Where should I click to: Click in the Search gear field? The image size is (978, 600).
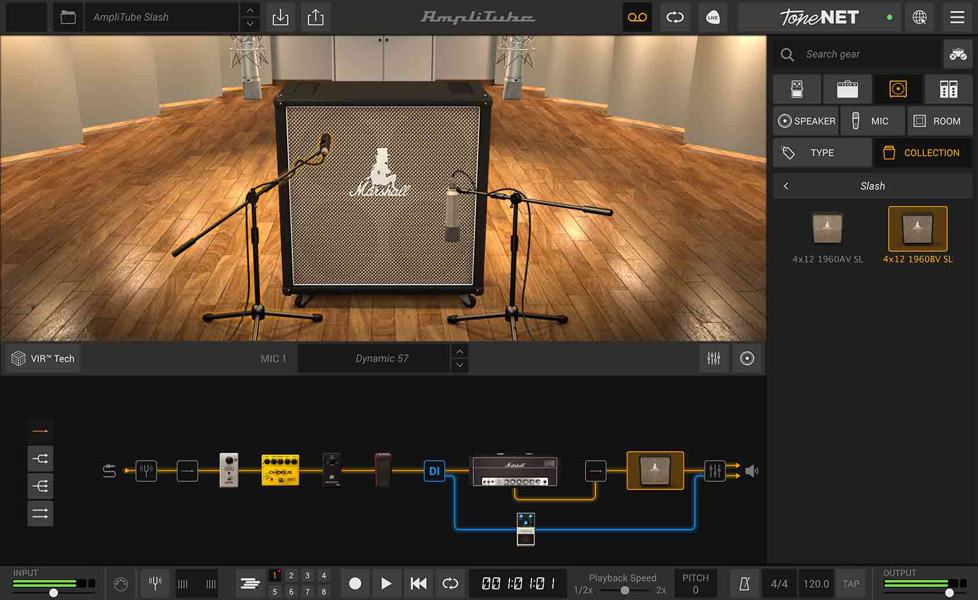click(859, 54)
